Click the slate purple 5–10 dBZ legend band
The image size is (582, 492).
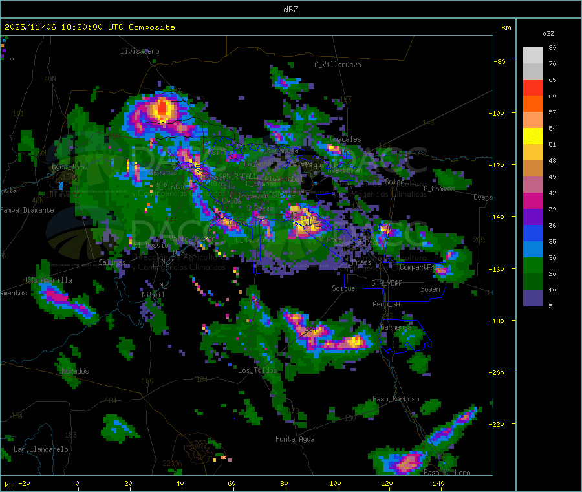point(533,298)
